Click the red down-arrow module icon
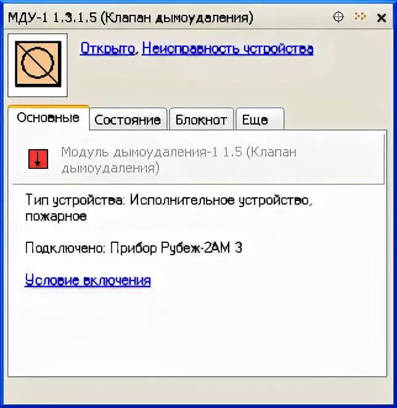 38,159
